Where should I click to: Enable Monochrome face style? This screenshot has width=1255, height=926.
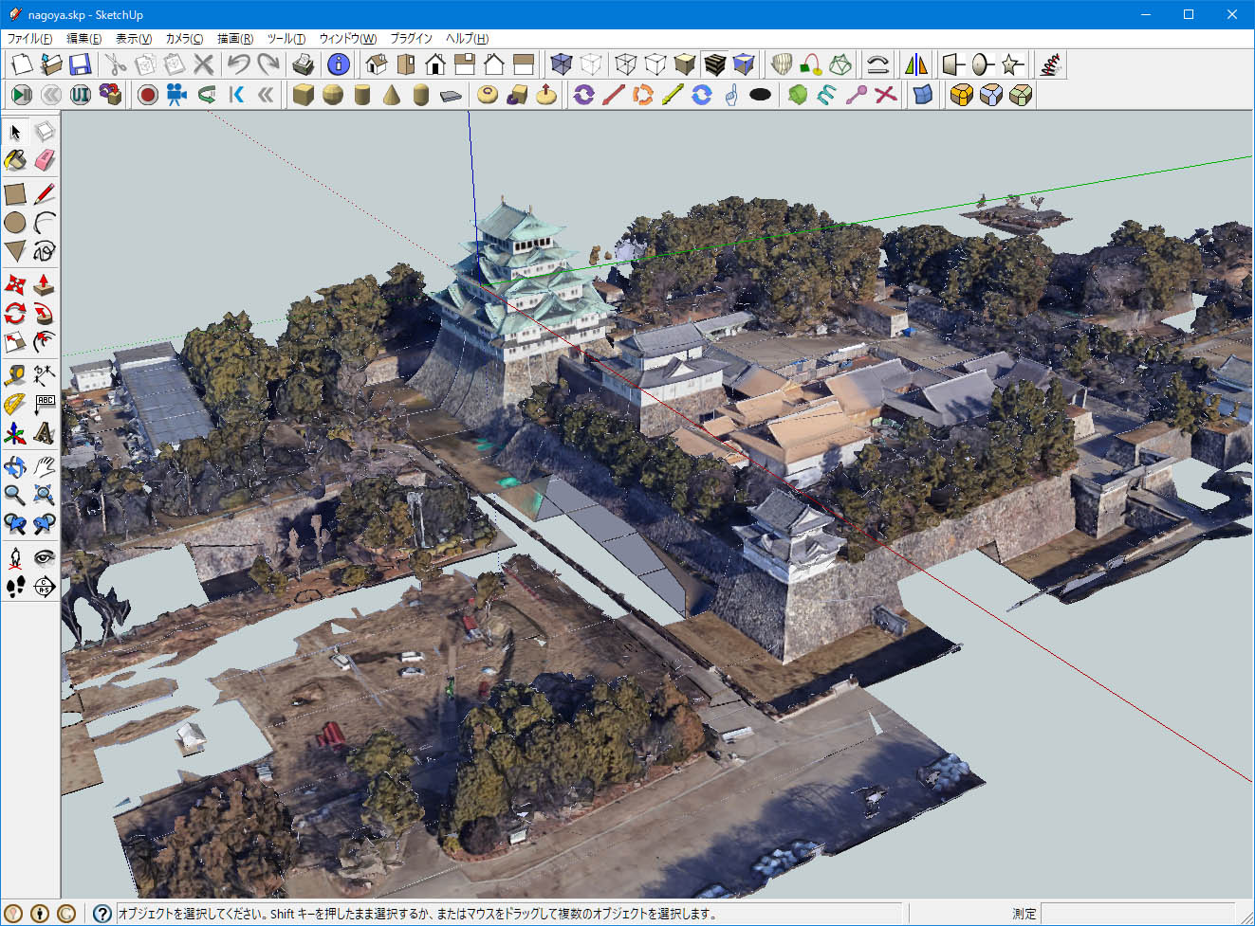[x=744, y=64]
